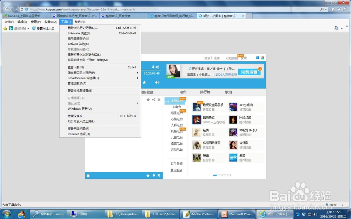
Task: Open browser favorites star icon at top right
Action: pyautogui.click(x=339, y=9)
